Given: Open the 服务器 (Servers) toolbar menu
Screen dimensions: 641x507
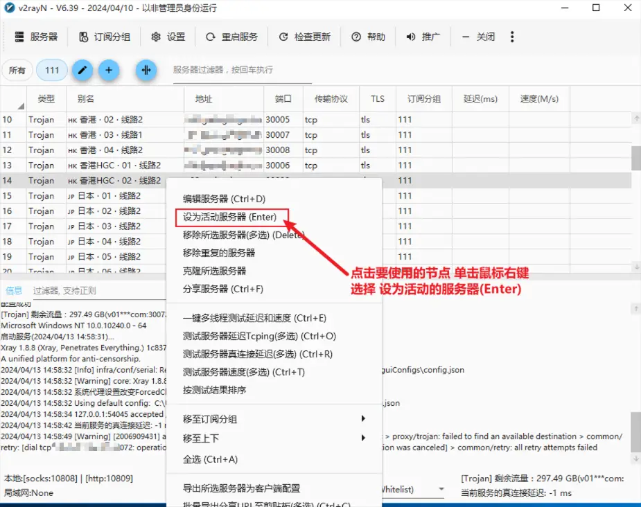Looking at the screenshot, I should pyautogui.click(x=36, y=37).
